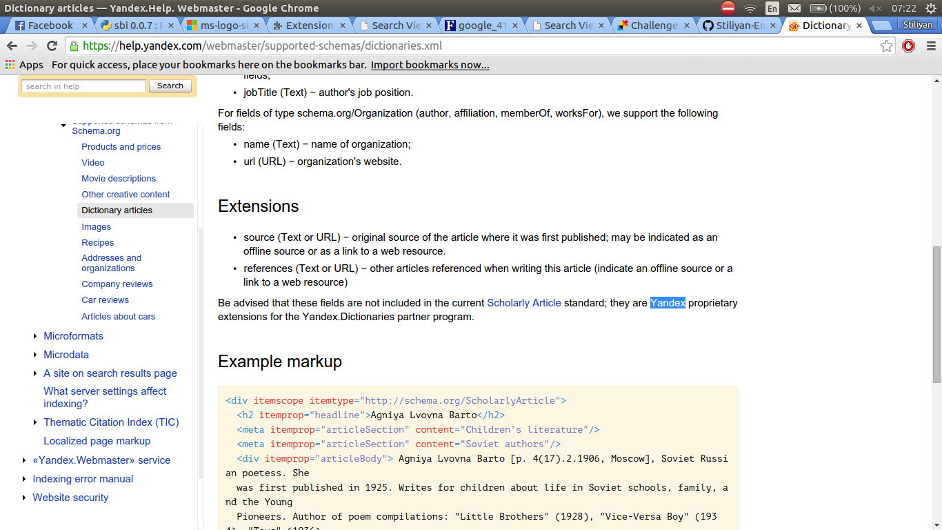Open Company reviews page
Viewport: 942px width, 530px height.
pyautogui.click(x=117, y=284)
